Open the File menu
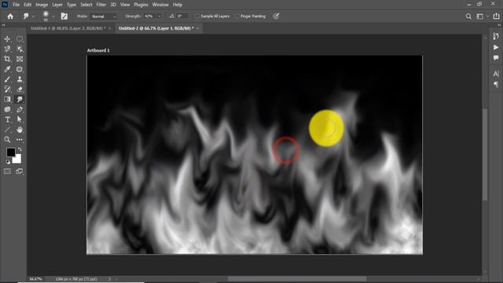 [x=16, y=5]
